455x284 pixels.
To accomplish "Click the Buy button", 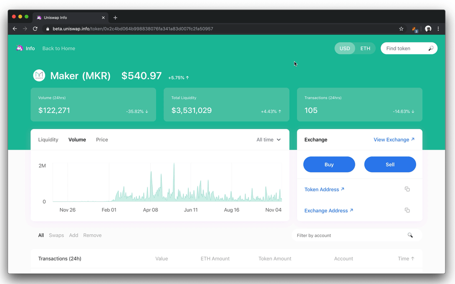I will point(329,164).
